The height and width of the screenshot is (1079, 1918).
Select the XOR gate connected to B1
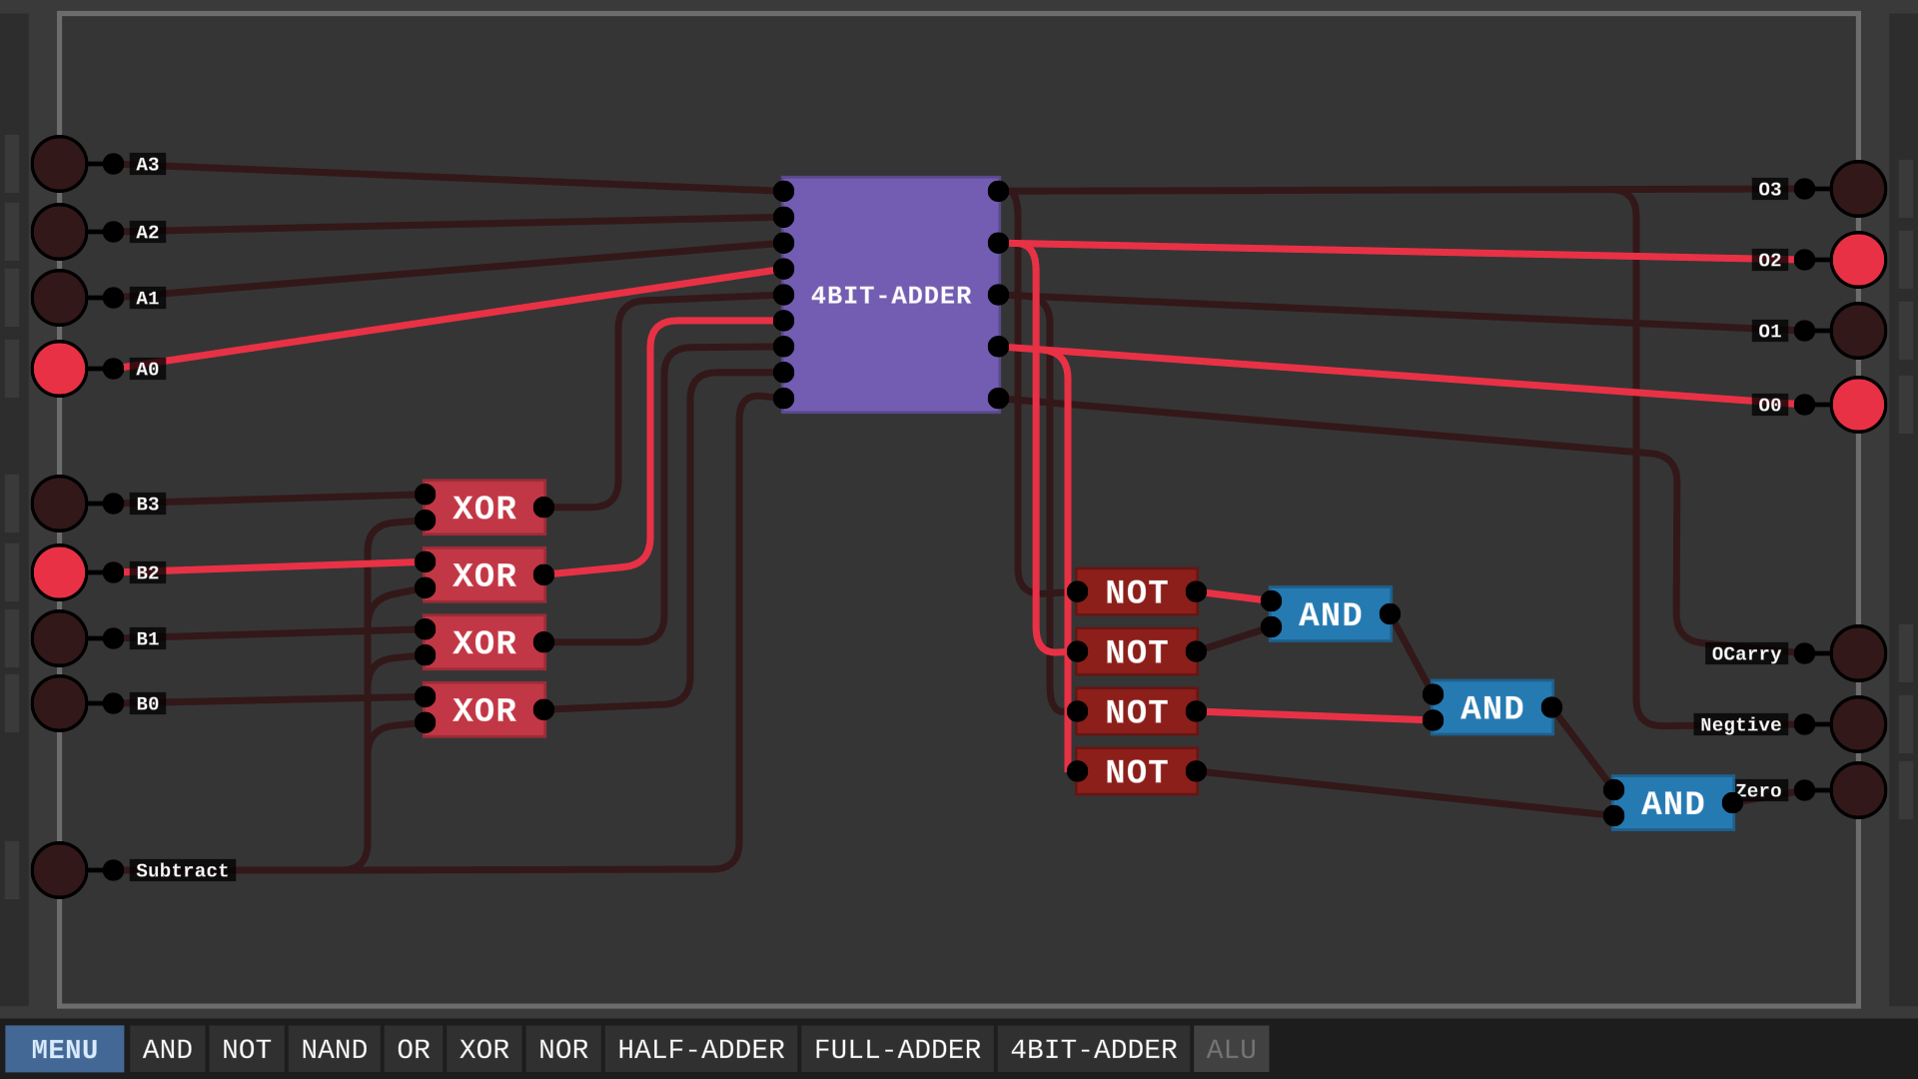coord(484,642)
